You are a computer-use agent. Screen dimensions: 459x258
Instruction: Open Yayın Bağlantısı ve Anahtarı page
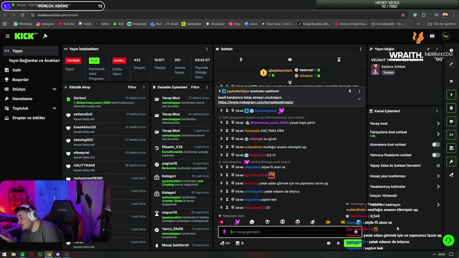click(x=34, y=61)
